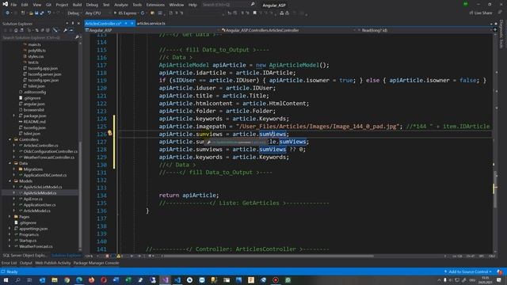This screenshot has width=507, height=285.
Task: Open WhatsApp from the taskbar
Action: 288,279
